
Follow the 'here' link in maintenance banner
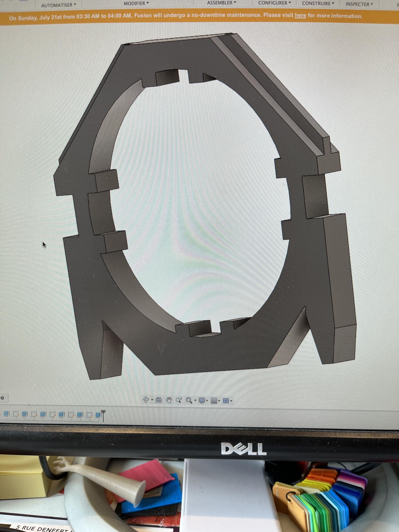click(300, 15)
